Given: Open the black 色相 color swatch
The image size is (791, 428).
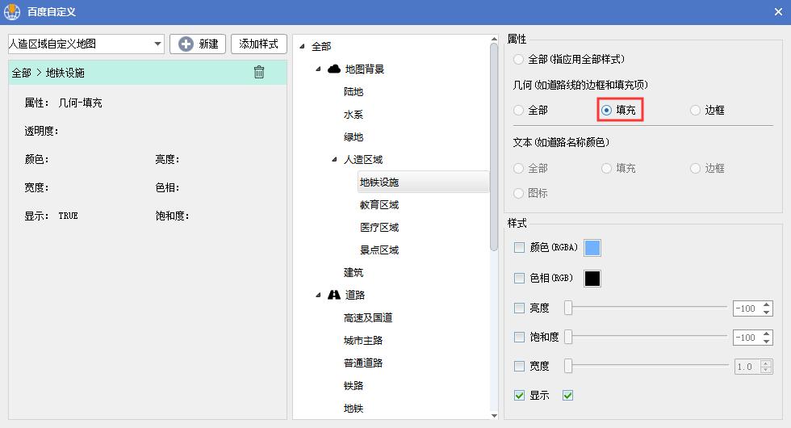Looking at the screenshot, I should 592,278.
